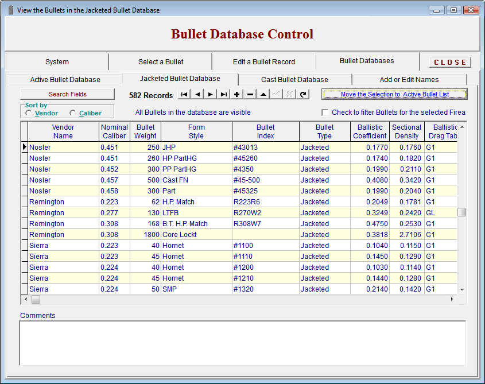Click the post edit checkmark icon

[276, 94]
